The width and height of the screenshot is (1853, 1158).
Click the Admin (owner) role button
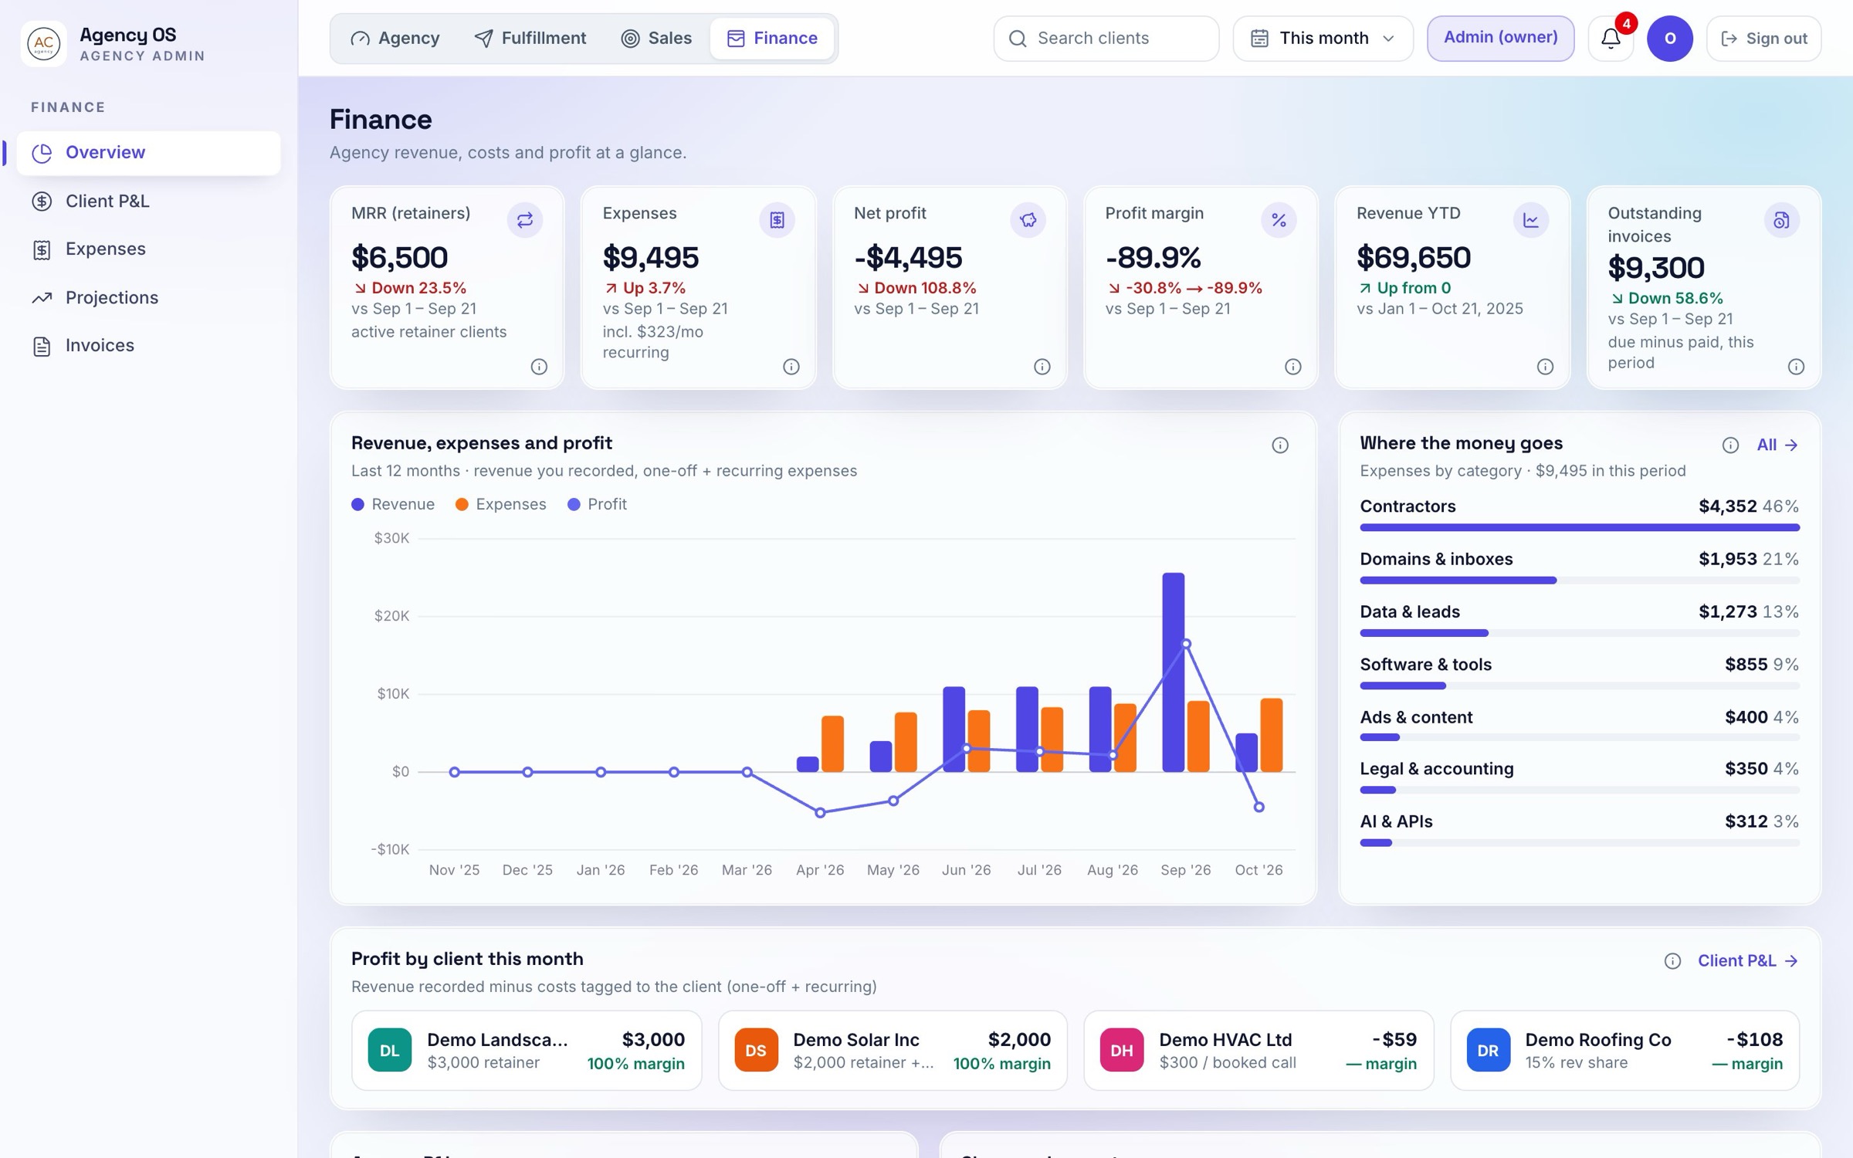[x=1500, y=38]
